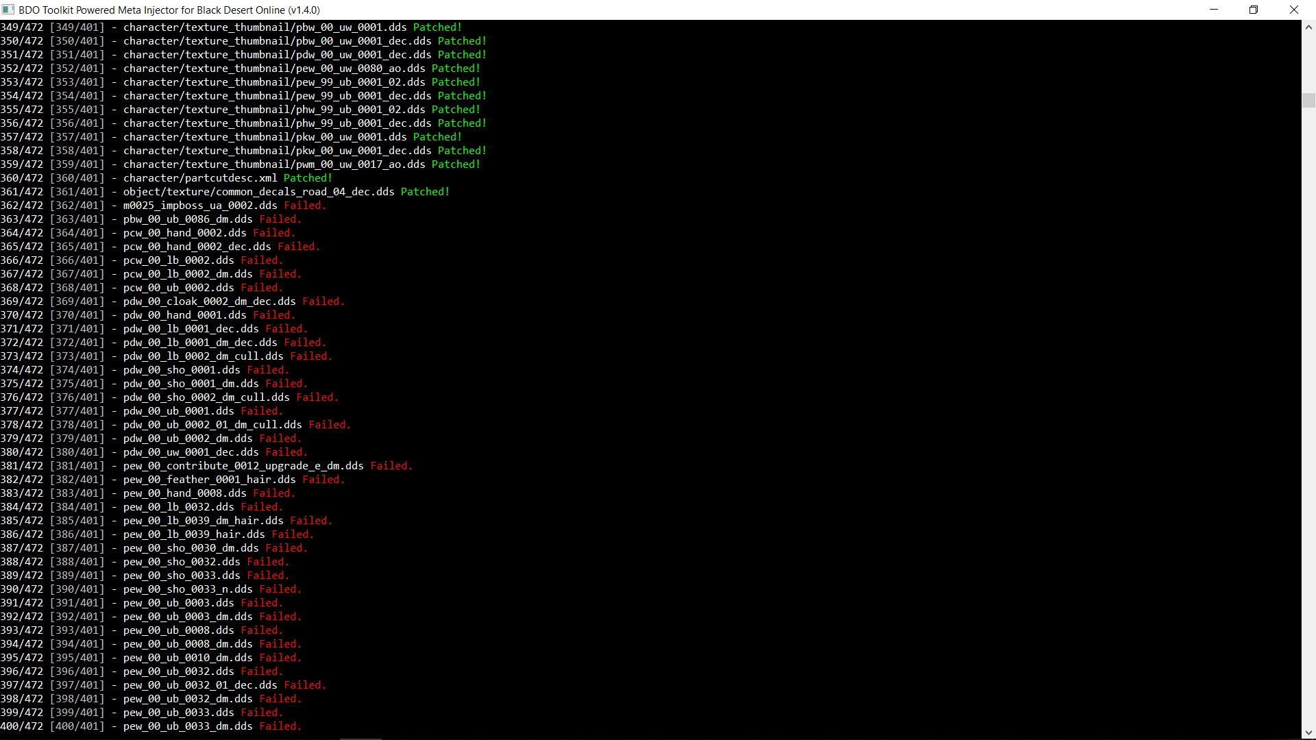Click the 400/472 progress counter
Screen dimensions: 1316x740
[x=22, y=726]
